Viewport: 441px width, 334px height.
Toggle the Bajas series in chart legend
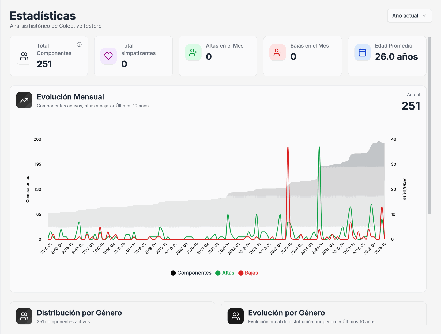[248, 273]
